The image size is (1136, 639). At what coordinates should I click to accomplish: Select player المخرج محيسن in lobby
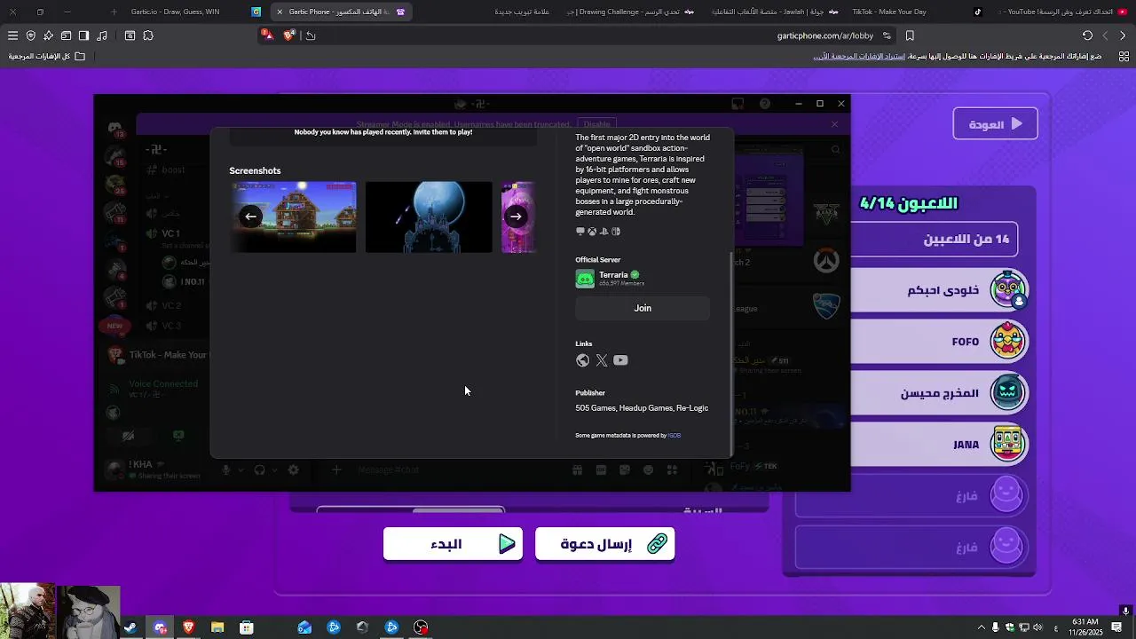pyautogui.click(x=941, y=393)
